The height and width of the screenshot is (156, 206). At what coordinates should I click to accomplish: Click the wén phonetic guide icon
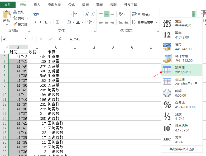pos(90,22)
